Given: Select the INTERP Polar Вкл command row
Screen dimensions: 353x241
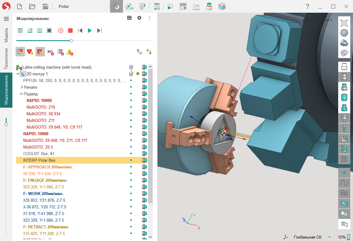Looking at the screenshot, I should click(39, 160).
